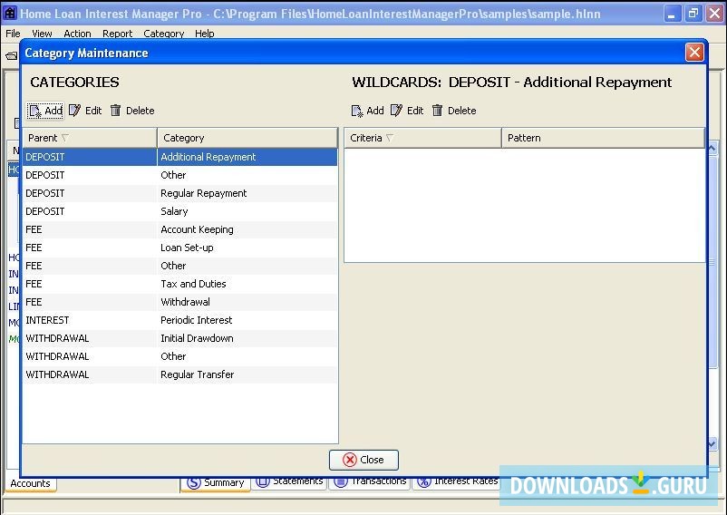Minimize the main application window

(x=671, y=14)
